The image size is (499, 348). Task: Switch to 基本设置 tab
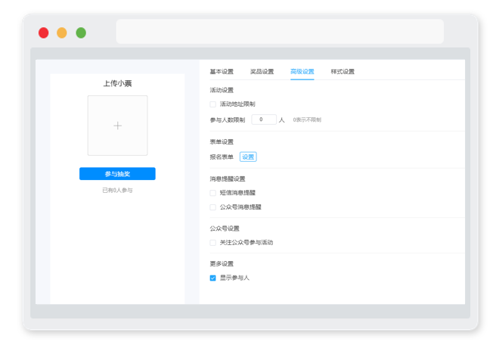[x=222, y=72]
